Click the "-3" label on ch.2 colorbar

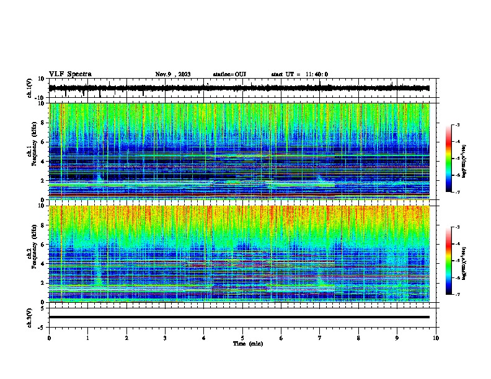point(457,227)
